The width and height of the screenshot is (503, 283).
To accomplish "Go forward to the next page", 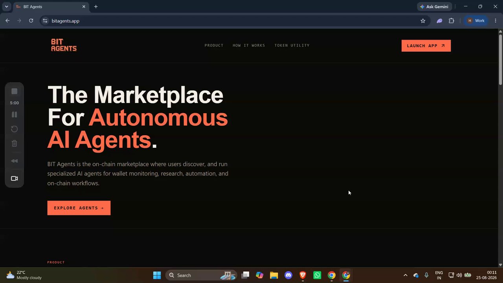I will 19,21.
